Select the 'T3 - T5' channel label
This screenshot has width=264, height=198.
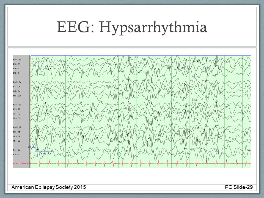17,114
